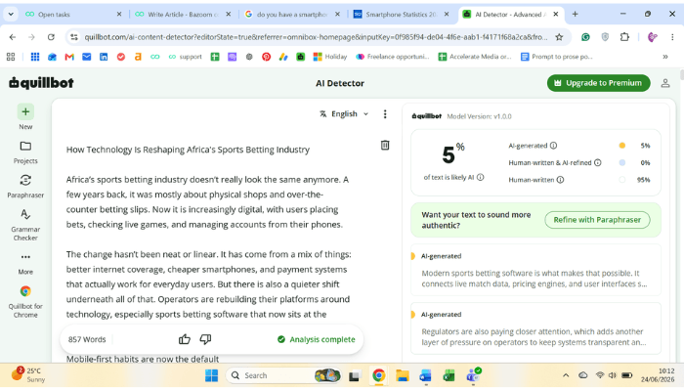
Task: Open Chrome Extensions puzzle icon
Action: 624,37
